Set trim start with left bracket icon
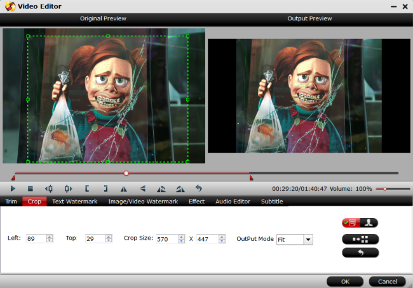The height and width of the screenshot is (288, 413). [x=87, y=189]
